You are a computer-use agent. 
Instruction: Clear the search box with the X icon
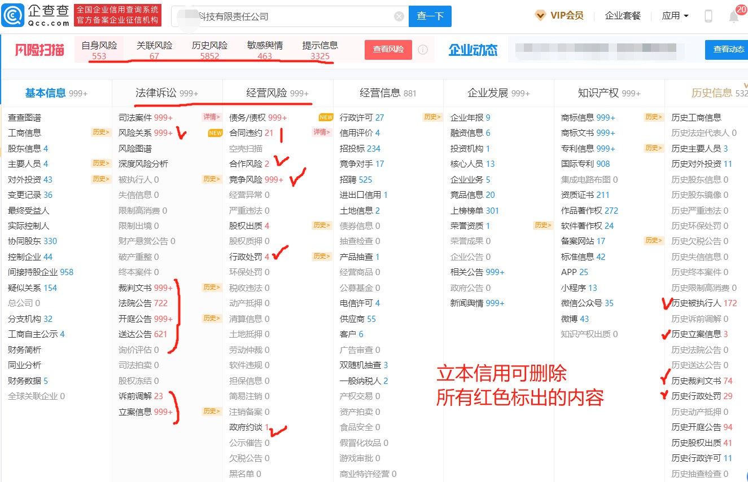(399, 16)
